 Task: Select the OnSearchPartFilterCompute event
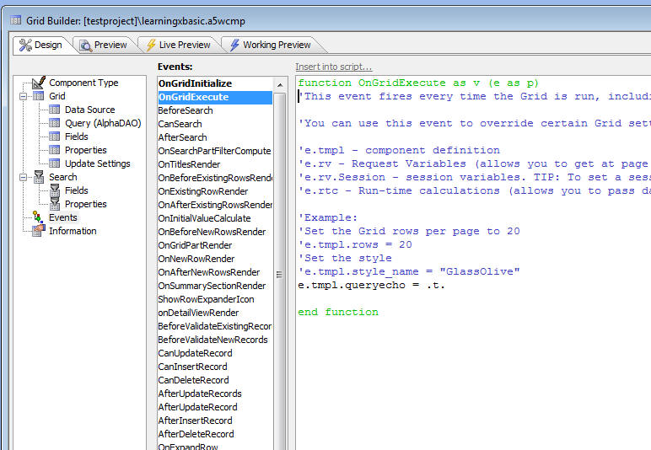coord(215,151)
